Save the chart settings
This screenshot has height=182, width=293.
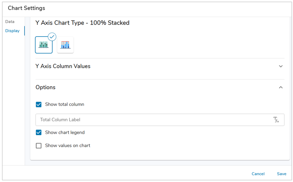(282, 174)
